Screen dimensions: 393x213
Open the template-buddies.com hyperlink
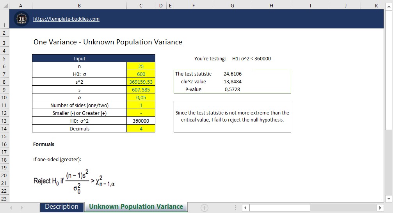tap(66, 19)
